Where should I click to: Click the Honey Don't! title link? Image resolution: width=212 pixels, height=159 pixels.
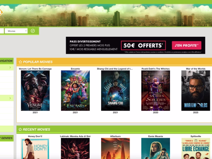tap(35, 136)
